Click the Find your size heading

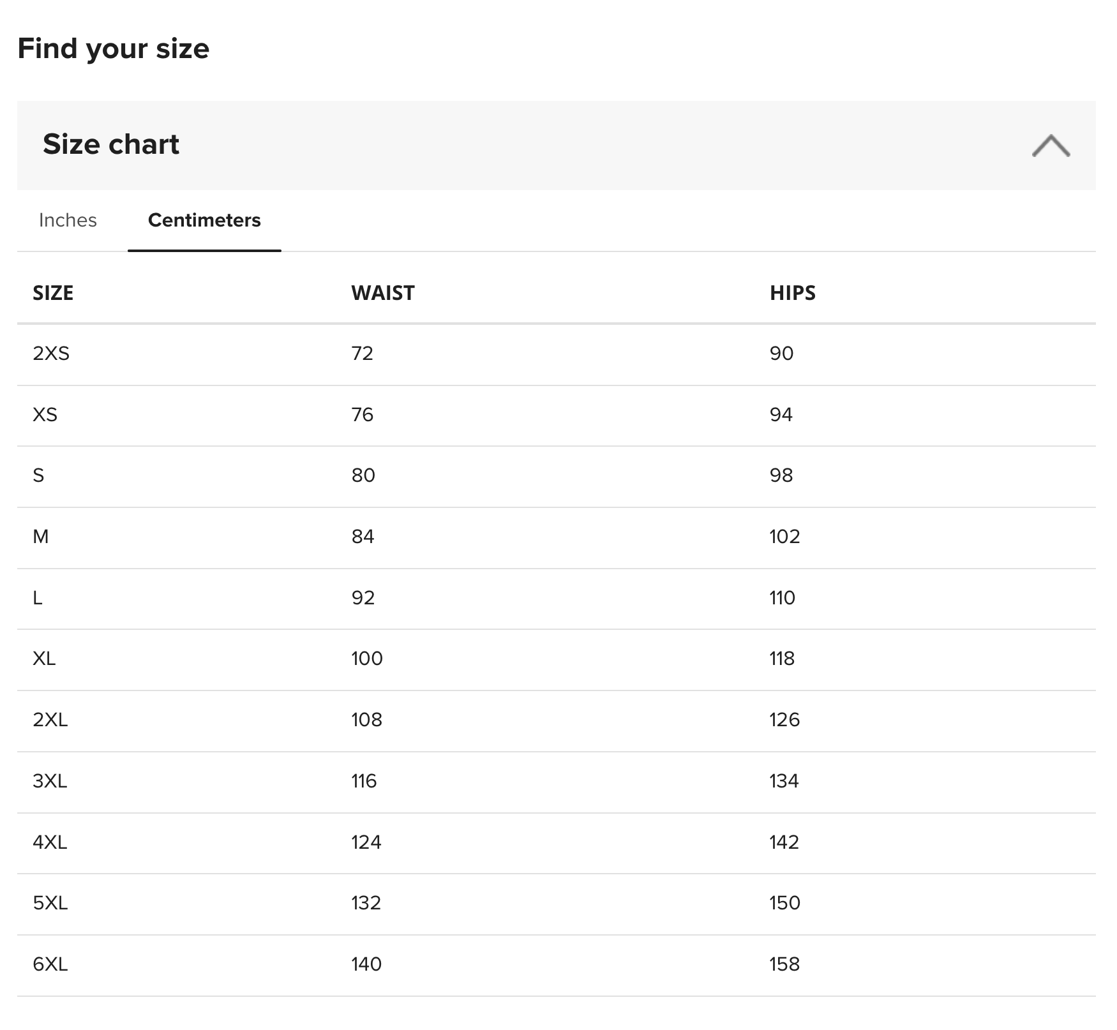point(114,49)
